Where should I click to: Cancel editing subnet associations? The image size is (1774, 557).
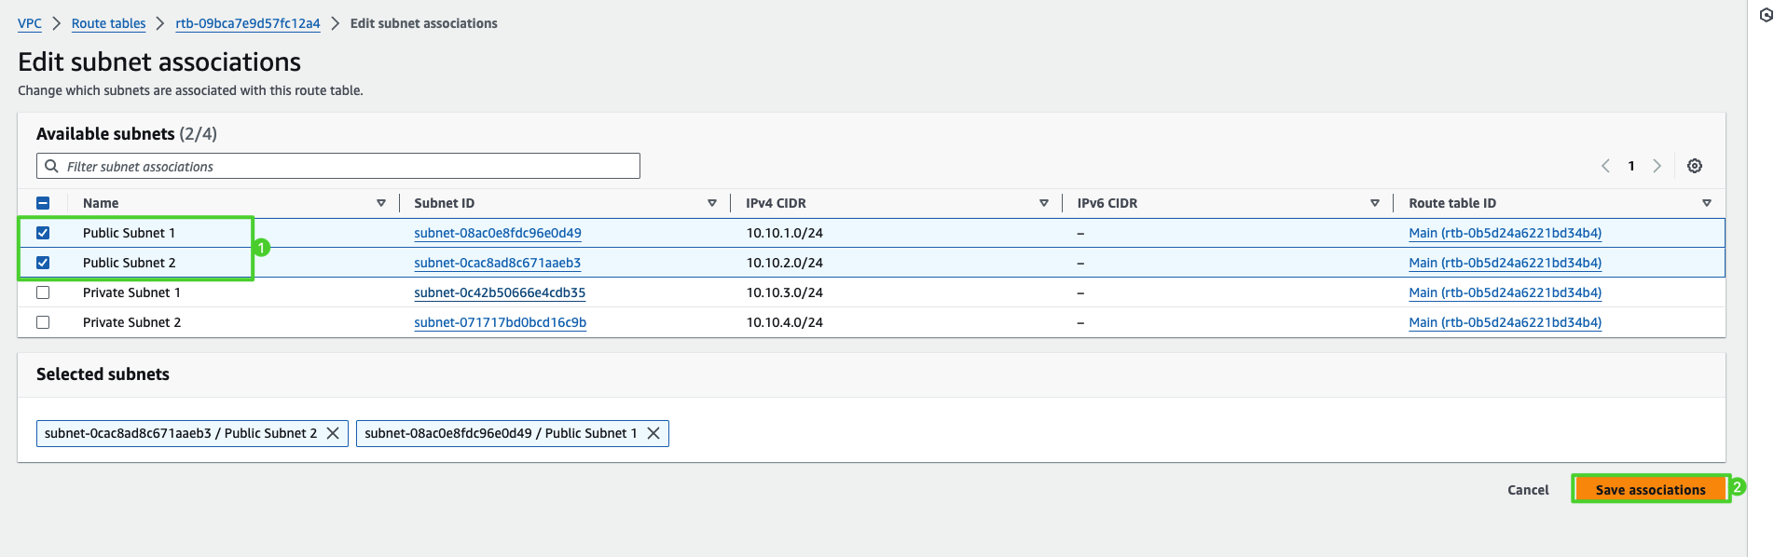(x=1527, y=490)
